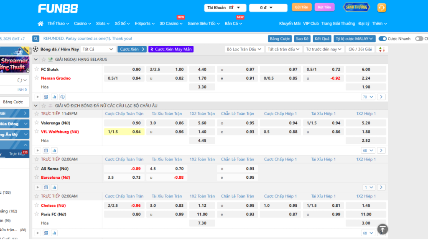Image resolution: width=428 pixels, height=240 pixels.
Task: Click the red-green odds sort arrows icon
Action: 381,49
